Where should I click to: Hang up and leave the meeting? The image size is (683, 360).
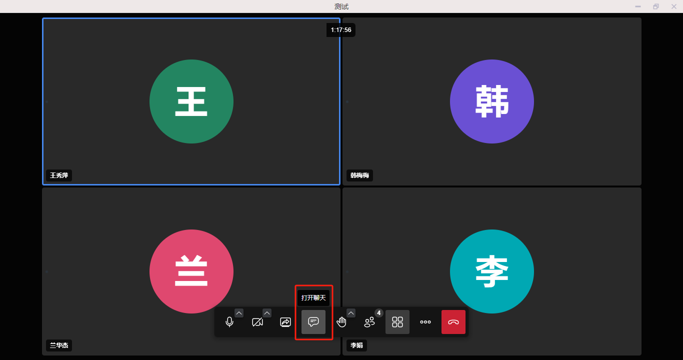tap(453, 322)
